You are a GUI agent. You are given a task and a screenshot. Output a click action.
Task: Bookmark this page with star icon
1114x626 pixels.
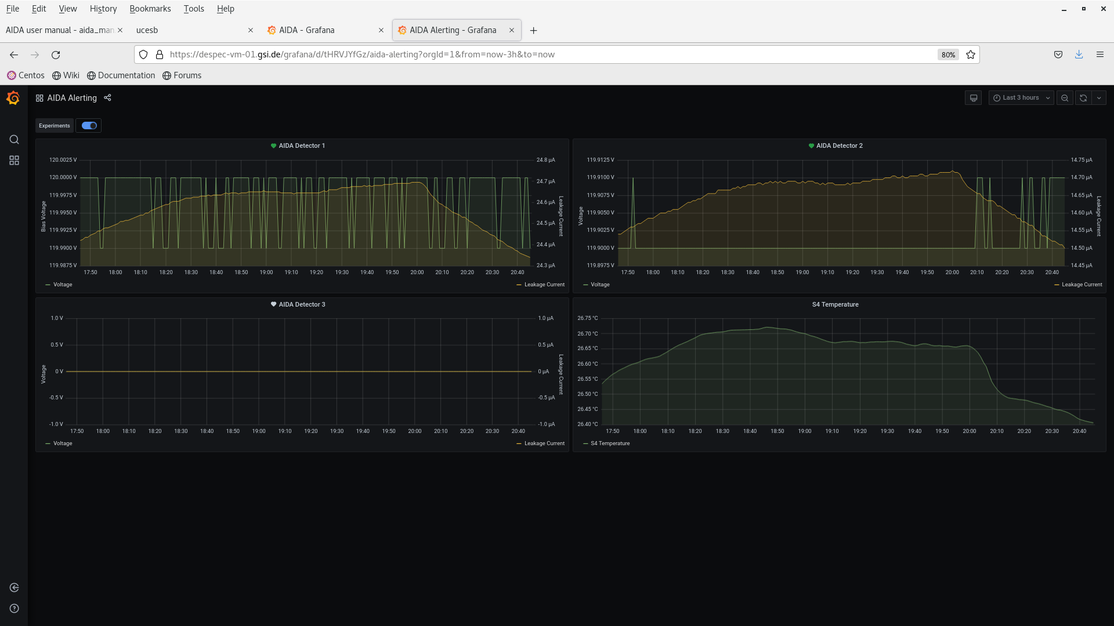[971, 54]
